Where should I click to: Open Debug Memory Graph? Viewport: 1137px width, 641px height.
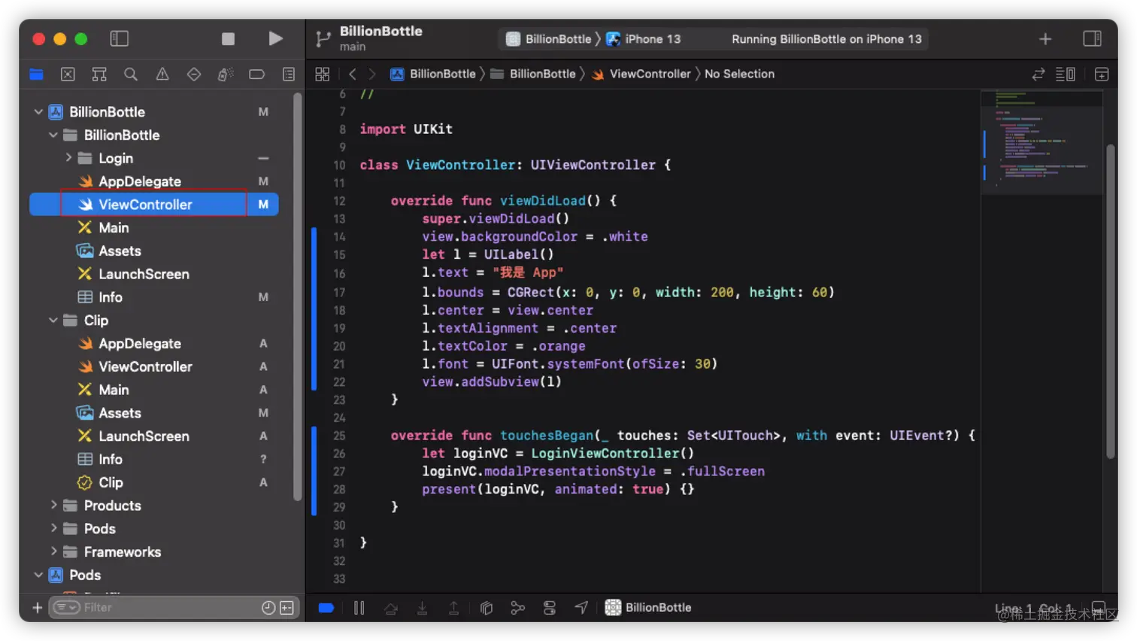(518, 607)
